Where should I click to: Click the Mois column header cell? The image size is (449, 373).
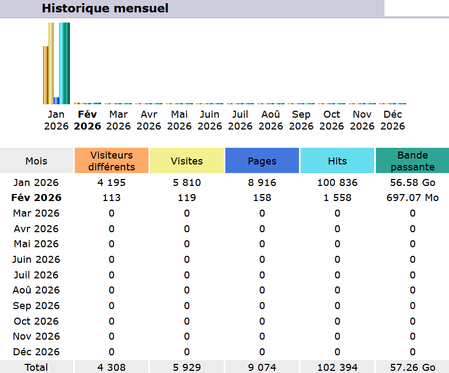[37, 161]
